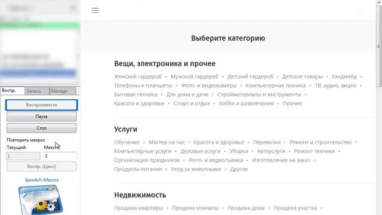The width and height of the screenshot is (382, 215).
Task: Select Организация праздников category
Action: (147, 160)
